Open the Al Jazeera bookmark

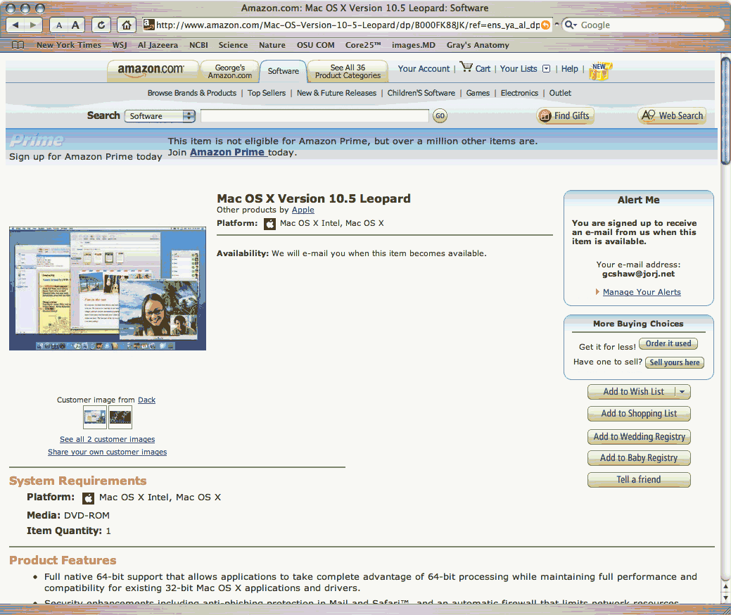tap(158, 45)
